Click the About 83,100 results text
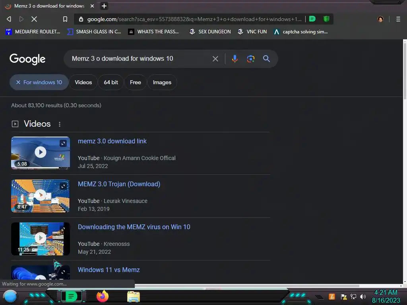407x305 pixels. [x=56, y=105]
